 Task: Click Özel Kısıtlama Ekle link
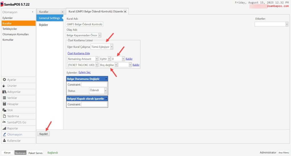click(79, 53)
